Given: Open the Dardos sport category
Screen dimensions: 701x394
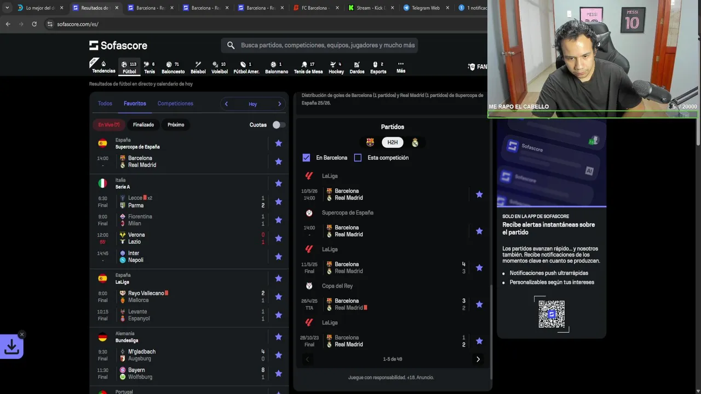Looking at the screenshot, I should [x=357, y=67].
